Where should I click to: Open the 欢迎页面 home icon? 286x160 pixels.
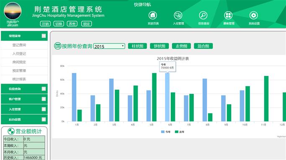153,15
